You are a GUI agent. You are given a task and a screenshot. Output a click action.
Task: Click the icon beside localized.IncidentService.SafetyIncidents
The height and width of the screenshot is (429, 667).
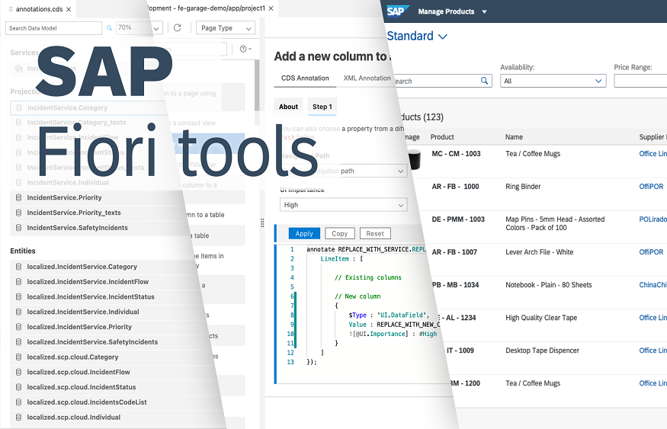tap(19, 342)
